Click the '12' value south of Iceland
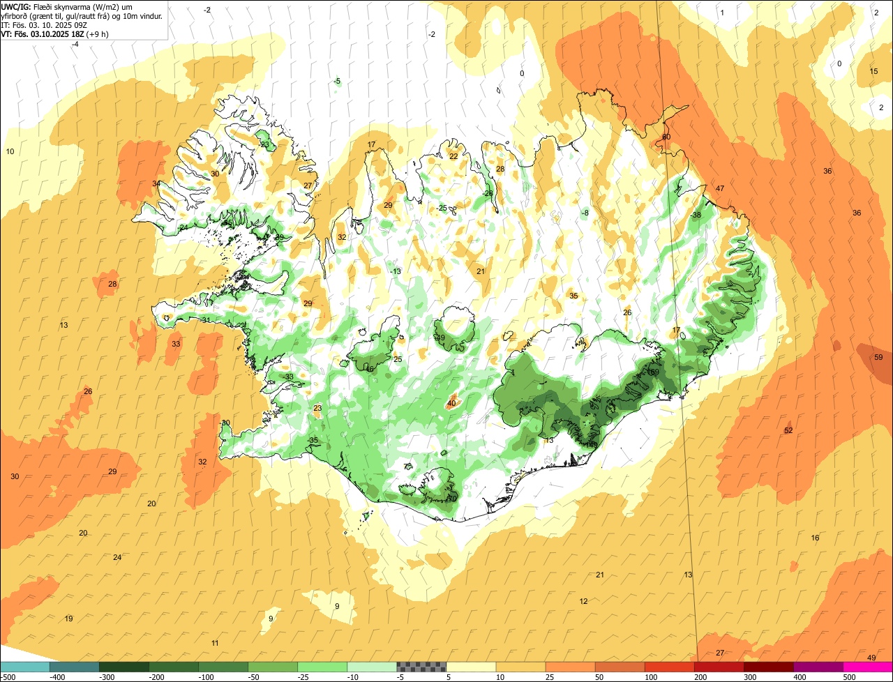 pos(583,601)
